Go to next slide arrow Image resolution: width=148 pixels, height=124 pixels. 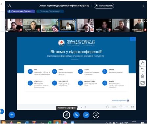tap(86, 107)
